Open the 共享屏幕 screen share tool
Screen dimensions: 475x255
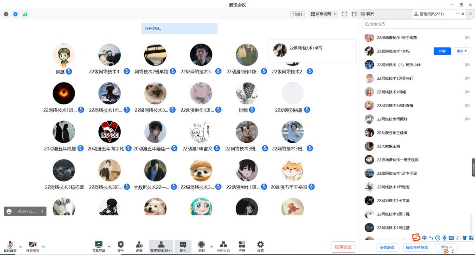[x=98, y=246]
